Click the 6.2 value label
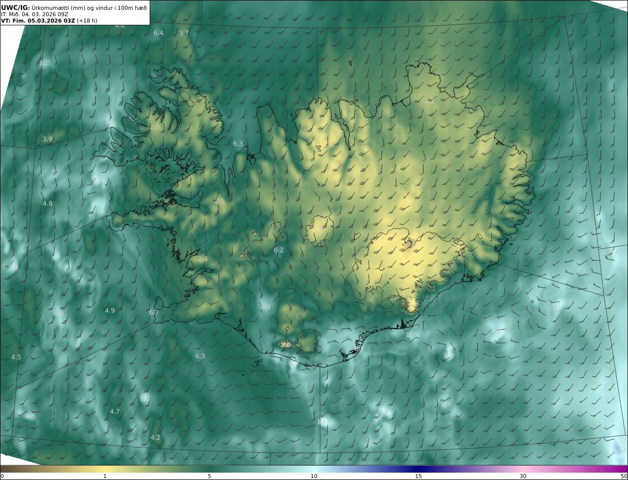 pos(279,250)
